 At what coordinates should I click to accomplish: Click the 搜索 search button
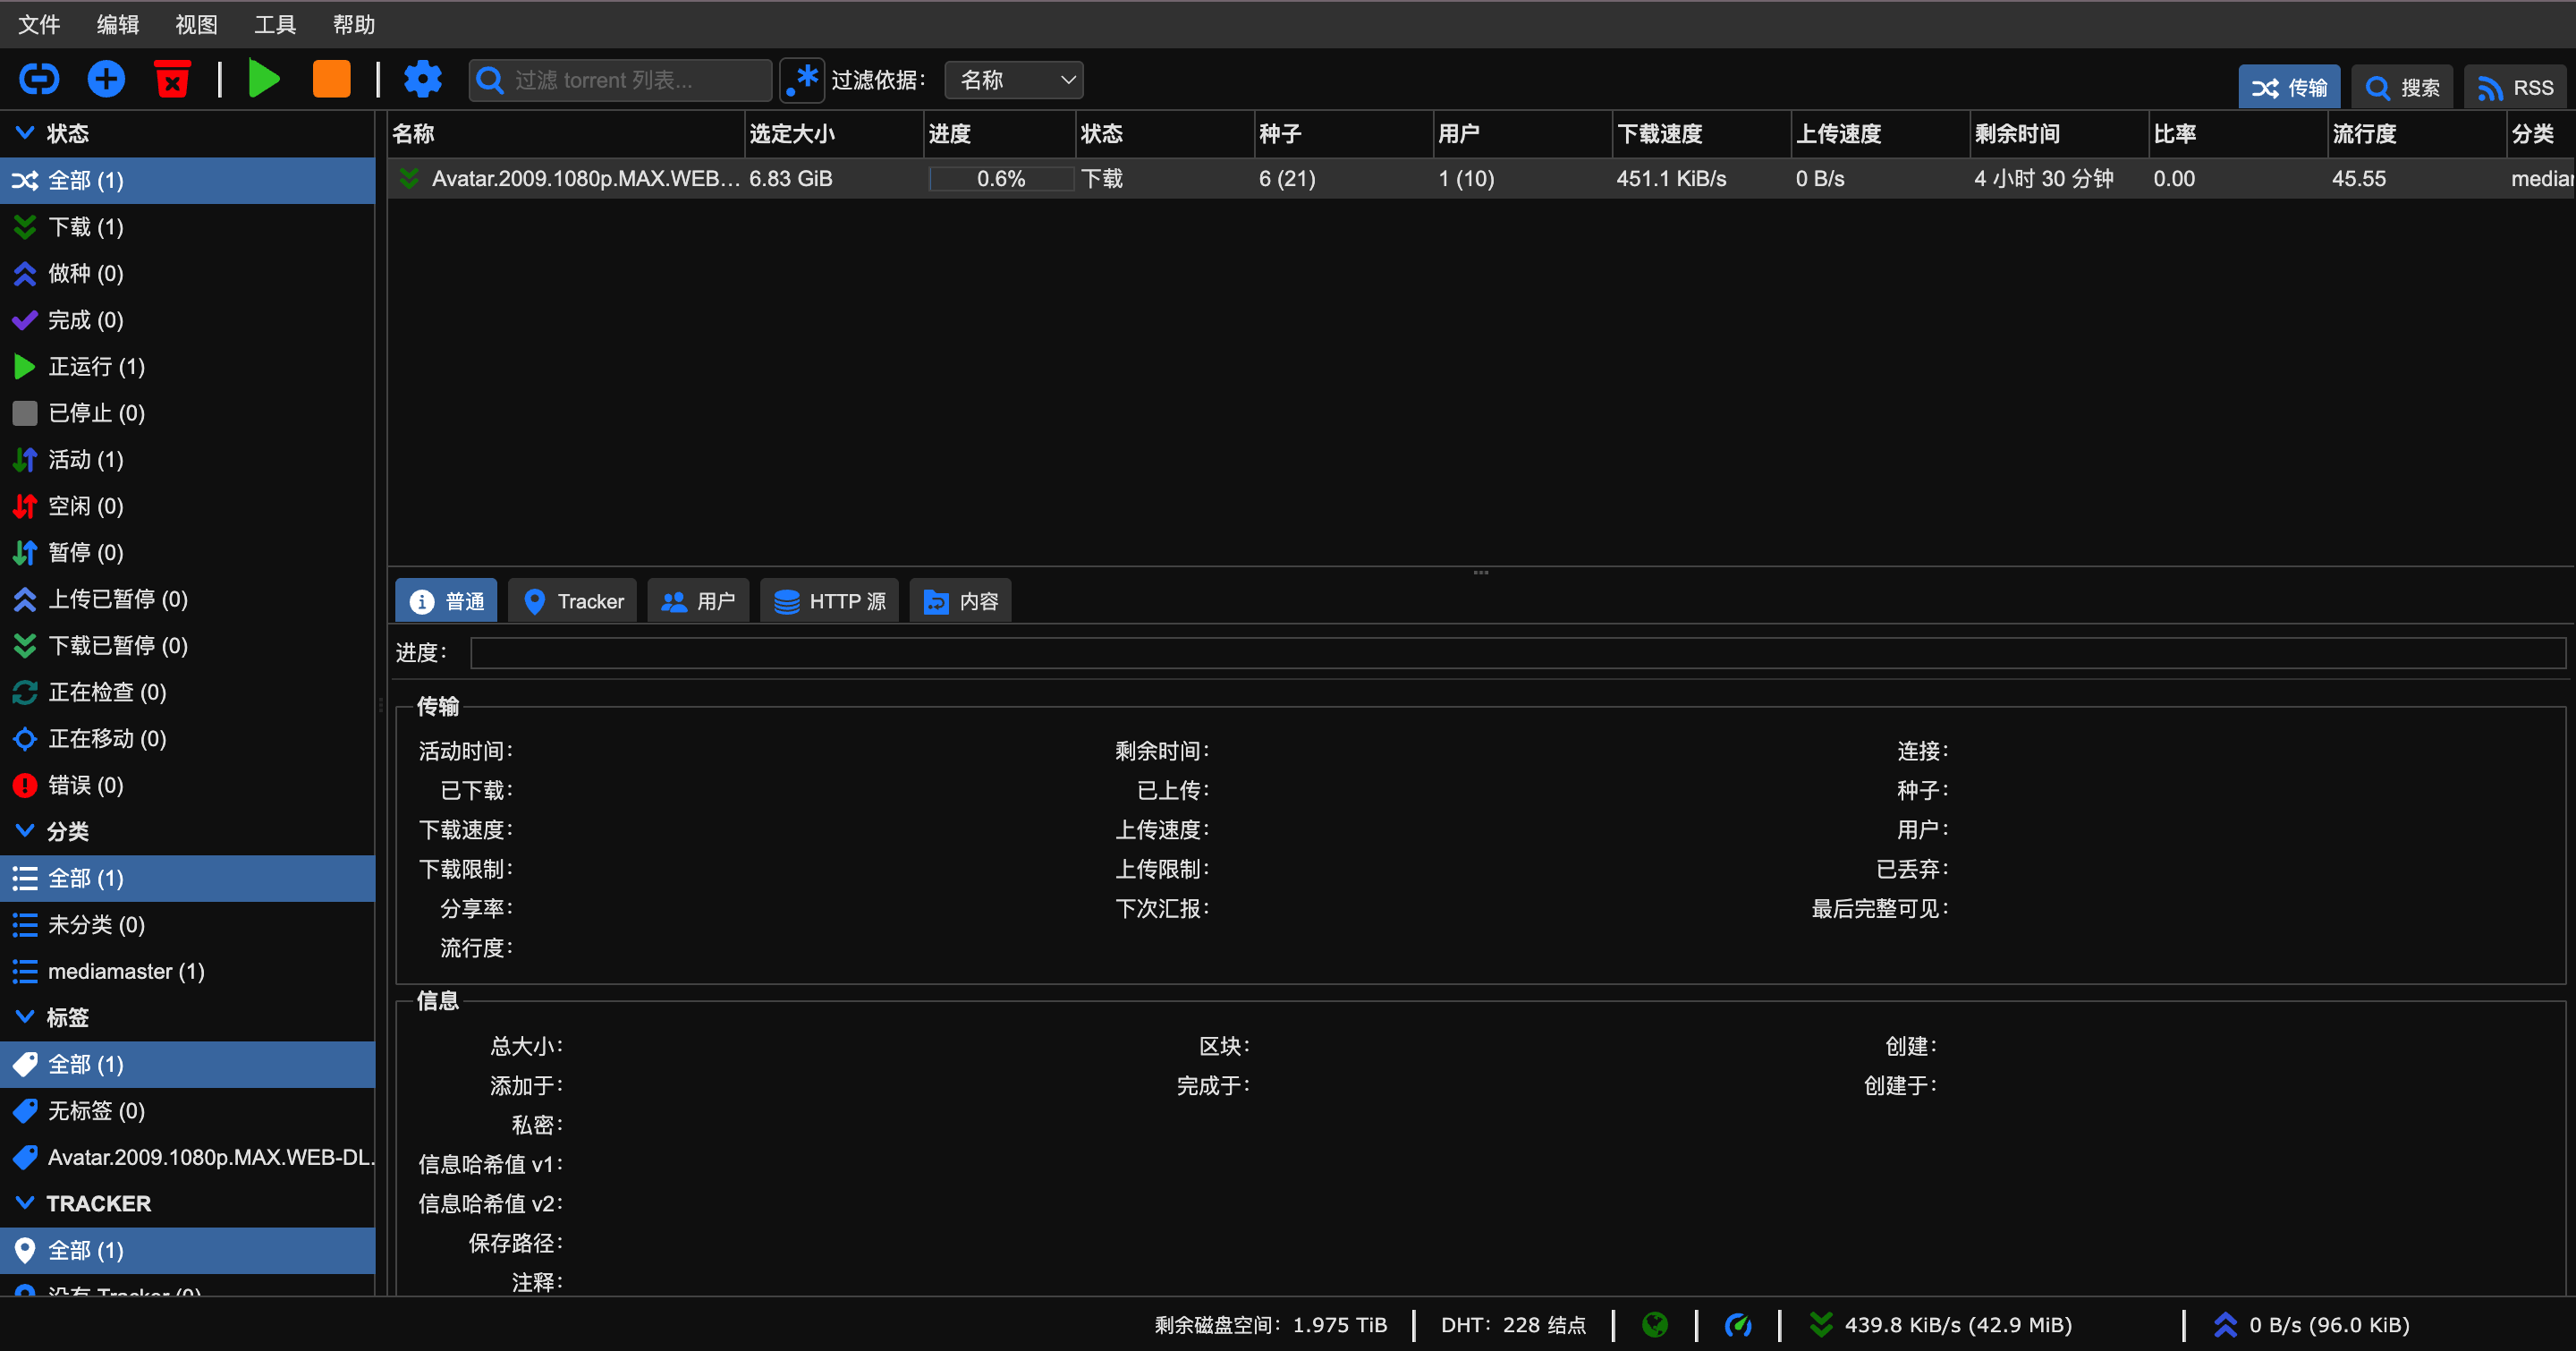[x=2402, y=88]
